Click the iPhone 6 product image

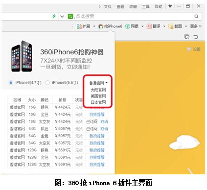(x=22, y=56)
